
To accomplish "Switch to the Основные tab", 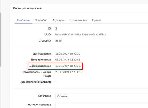I will click(x=23, y=20).
